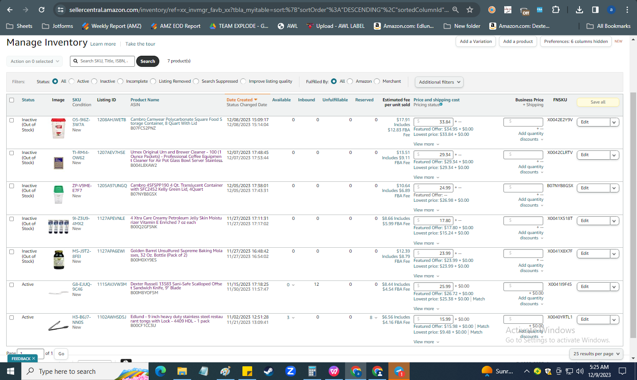The height and width of the screenshot is (380, 637).
Task: Select Fulfilled By Merchant radio
Action: pyautogui.click(x=377, y=81)
